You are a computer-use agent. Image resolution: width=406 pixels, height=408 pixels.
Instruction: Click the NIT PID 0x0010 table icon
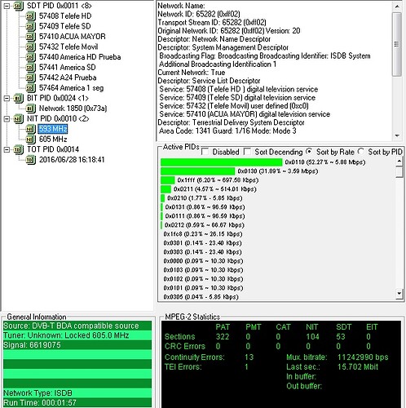19,119
